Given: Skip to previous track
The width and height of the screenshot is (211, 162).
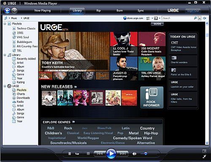Looking at the screenshot, I should coord(100,154).
